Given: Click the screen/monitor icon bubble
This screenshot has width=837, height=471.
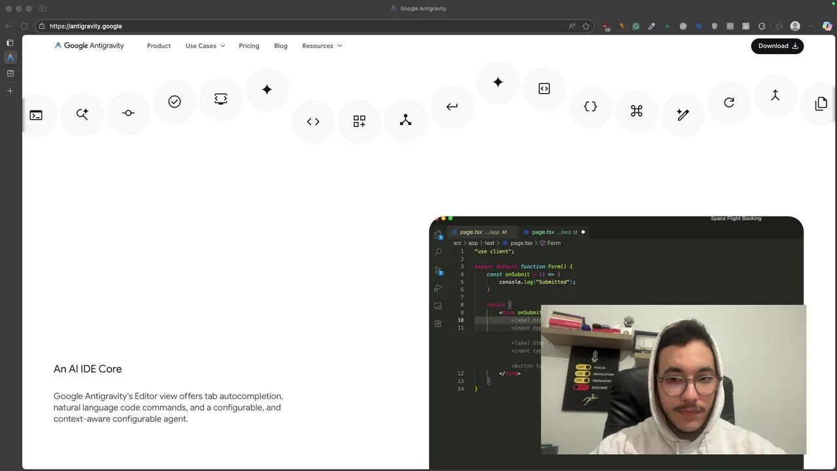Looking at the screenshot, I should point(220,99).
